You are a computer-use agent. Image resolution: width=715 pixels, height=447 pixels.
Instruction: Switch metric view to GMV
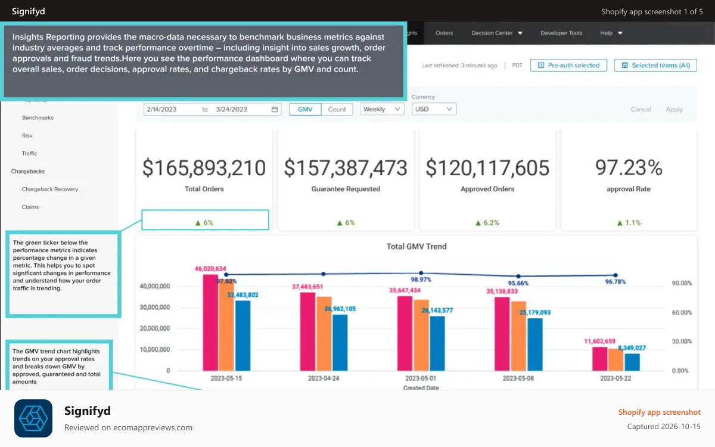[x=305, y=110]
